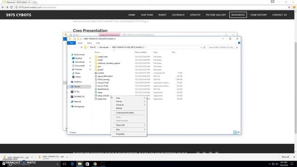Close the downloads bar
Screen dimensions: 297x167
click(294, 157)
